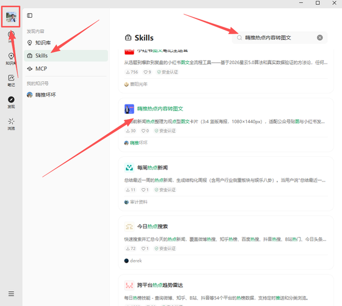Viewport: 342px width, 306px height.
Task: Click the 每周热点新闻 skill icon
Action: click(x=129, y=167)
